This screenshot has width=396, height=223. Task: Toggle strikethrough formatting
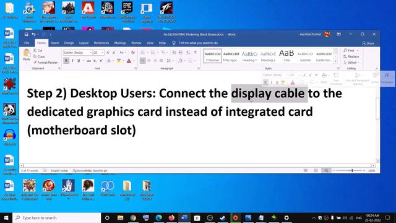click(x=88, y=61)
